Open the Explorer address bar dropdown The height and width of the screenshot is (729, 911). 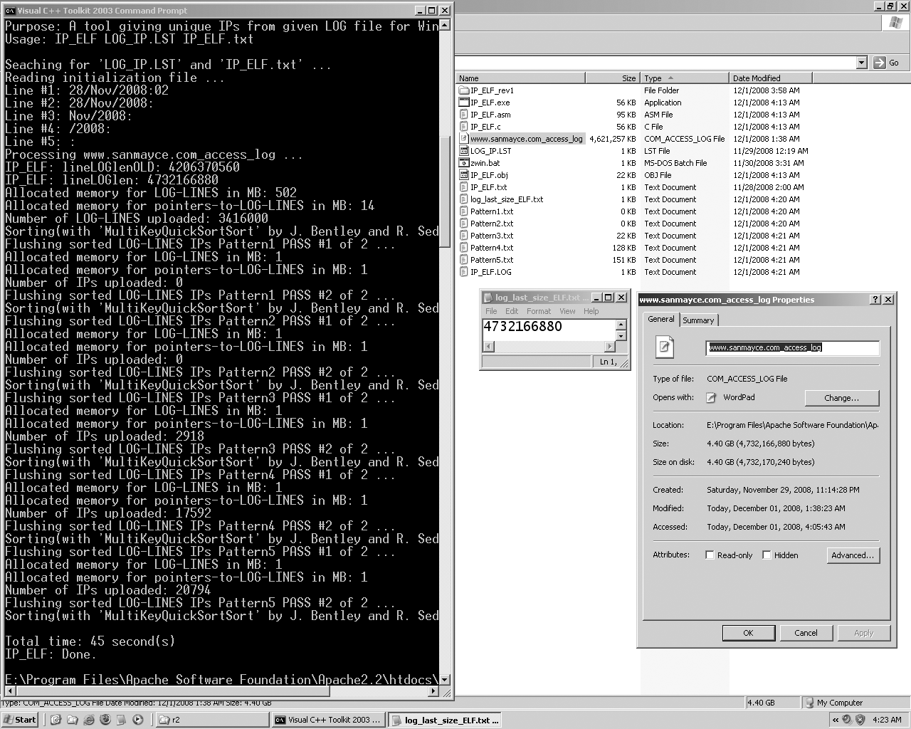(x=861, y=63)
